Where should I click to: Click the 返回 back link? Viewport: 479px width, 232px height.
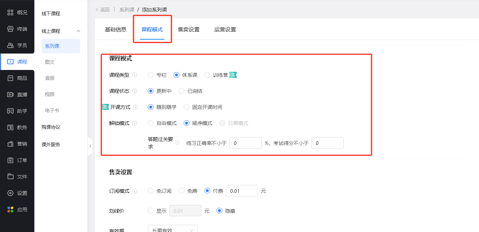click(x=103, y=10)
